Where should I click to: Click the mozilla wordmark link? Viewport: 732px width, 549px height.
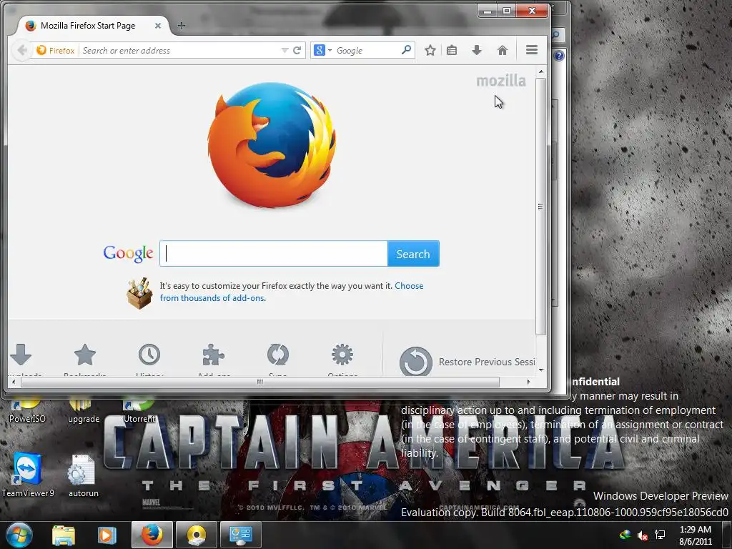[501, 81]
